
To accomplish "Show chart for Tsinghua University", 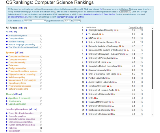I will click(111, 86).
